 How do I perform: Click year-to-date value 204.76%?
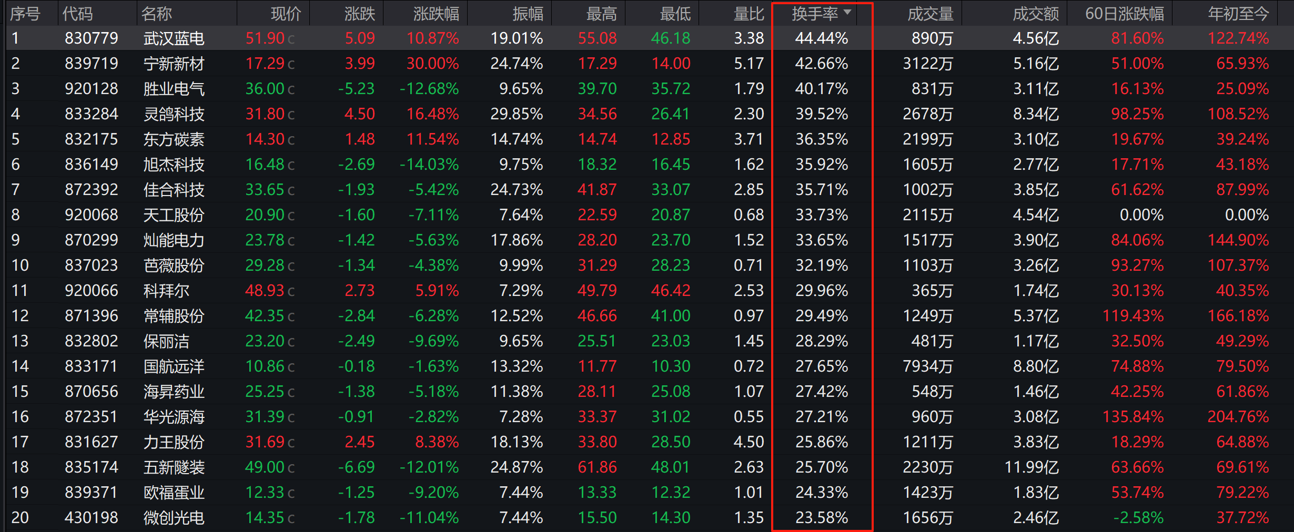coord(1238,417)
